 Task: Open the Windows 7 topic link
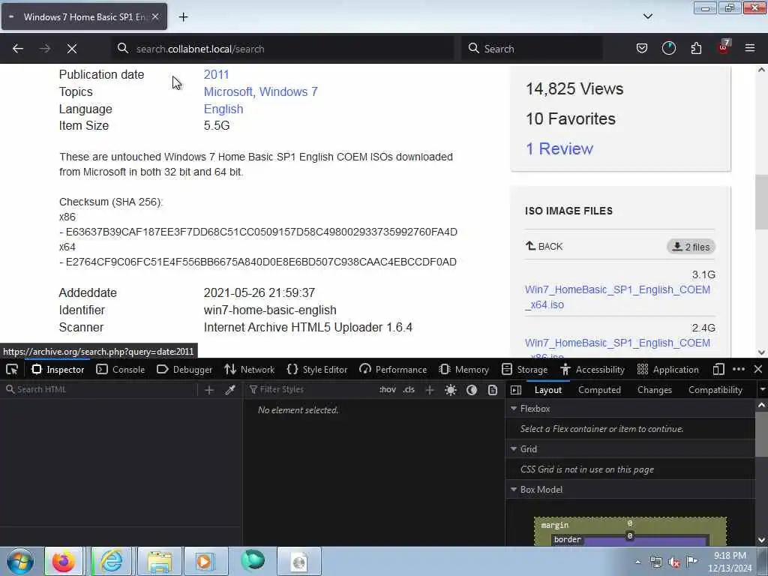coord(289,91)
